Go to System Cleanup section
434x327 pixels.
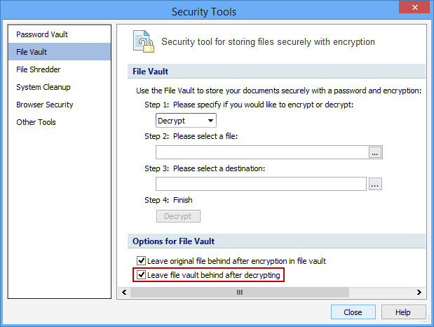(x=43, y=87)
